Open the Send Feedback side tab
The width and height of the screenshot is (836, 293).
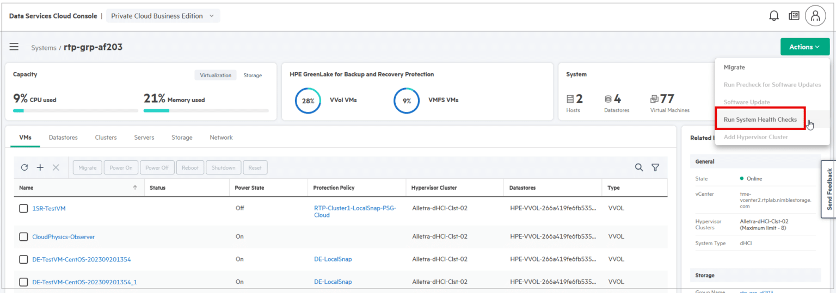click(x=829, y=189)
